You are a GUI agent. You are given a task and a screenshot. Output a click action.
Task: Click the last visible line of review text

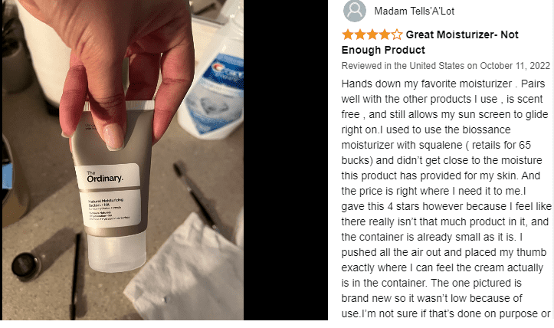click(x=446, y=313)
